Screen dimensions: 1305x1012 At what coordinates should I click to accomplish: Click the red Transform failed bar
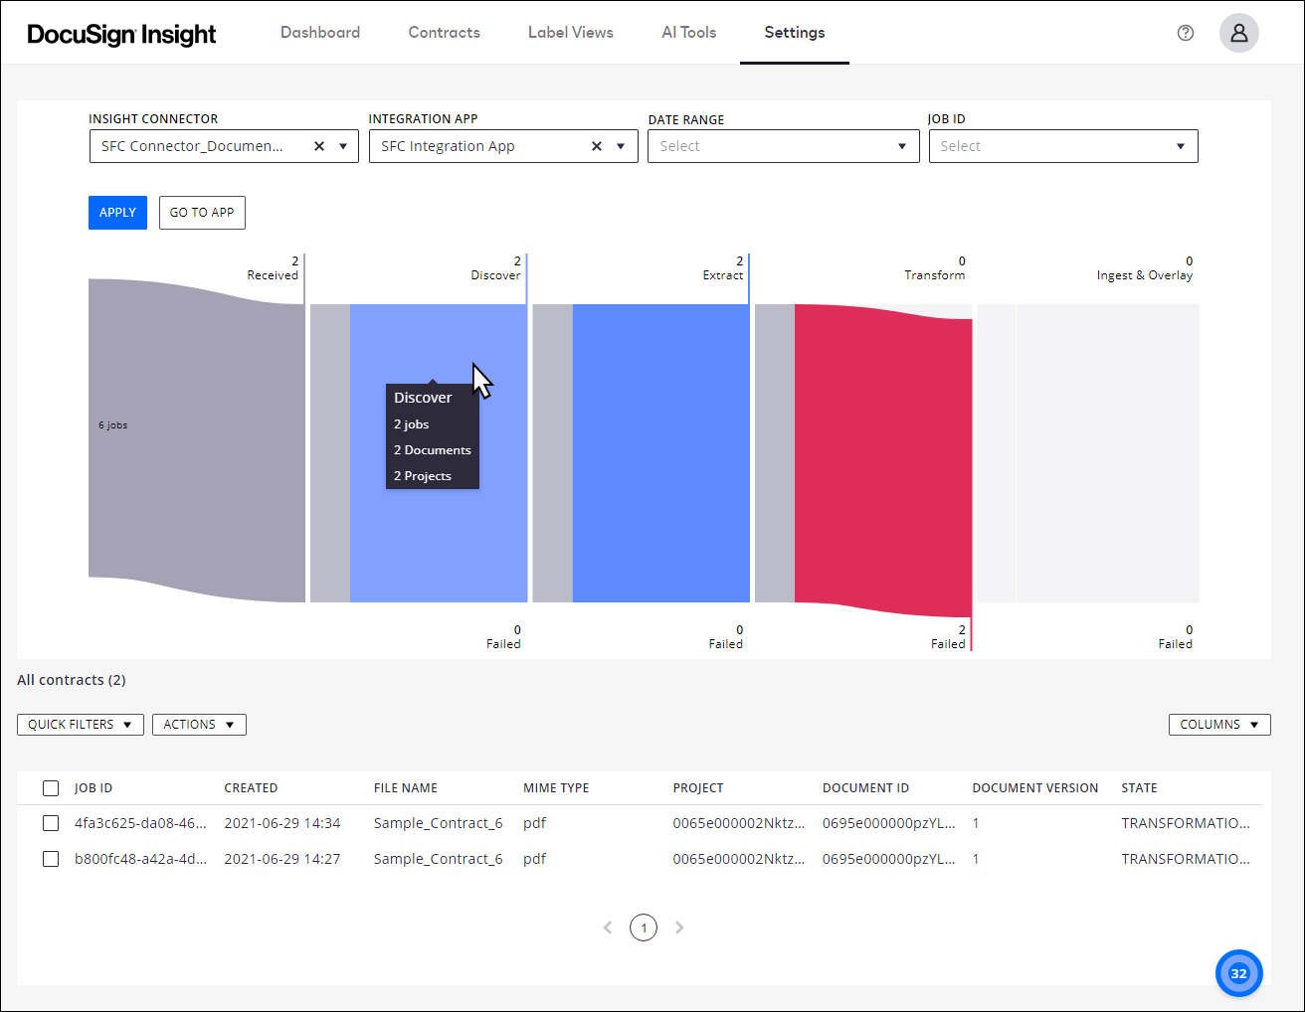(883, 461)
